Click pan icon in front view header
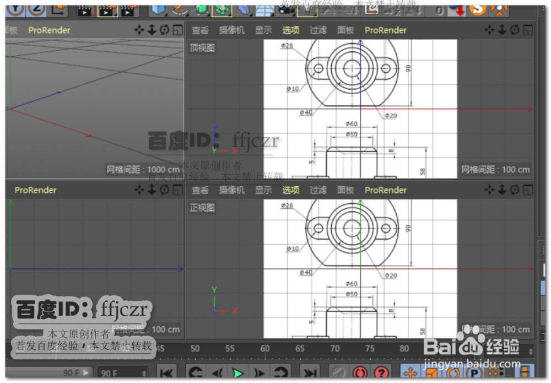The image size is (551, 383). [489, 190]
